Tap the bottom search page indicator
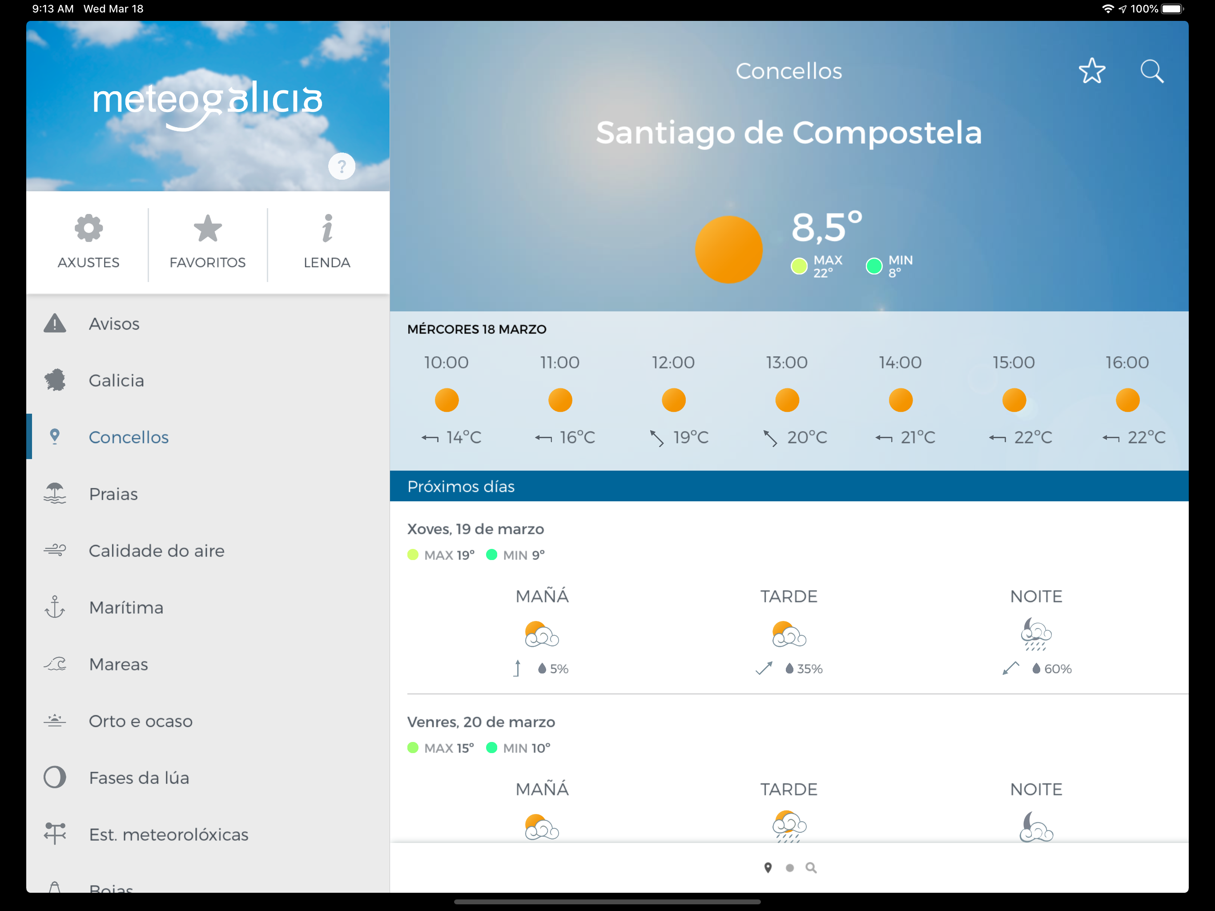This screenshot has height=911, width=1215. [x=811, y=867]
